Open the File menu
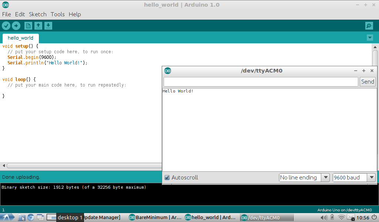The image size is (379, 222). pyautogui.click(x=7, y=14)
